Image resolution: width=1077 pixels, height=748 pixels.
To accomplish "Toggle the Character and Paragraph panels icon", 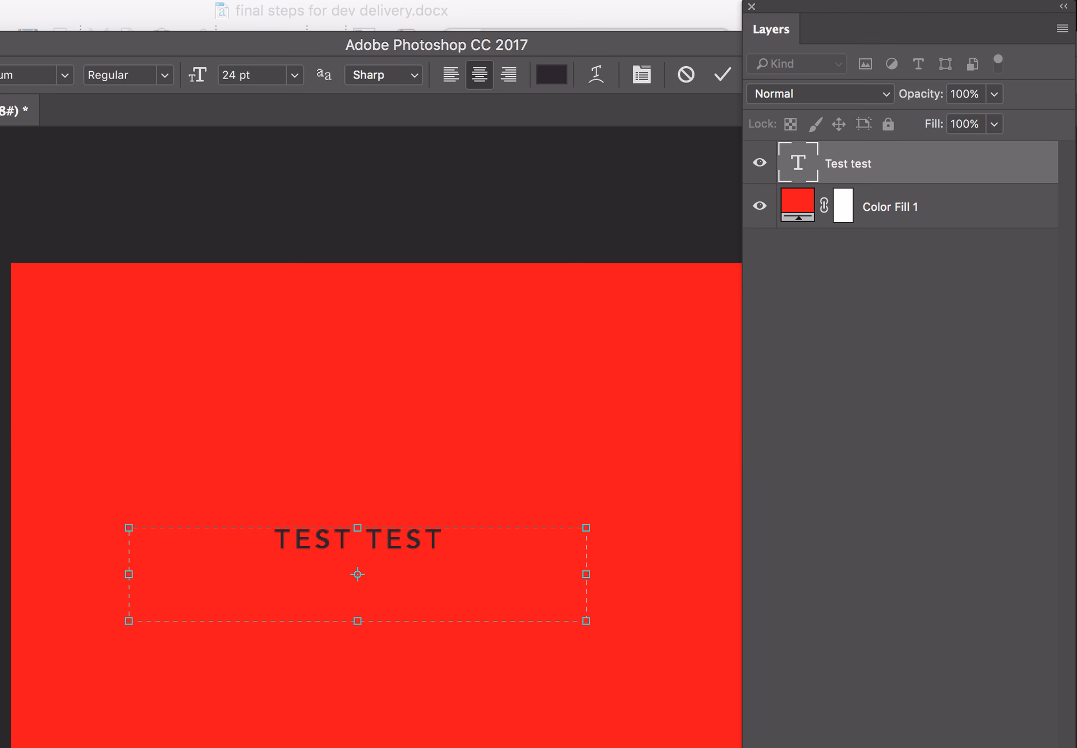I will tap(641, 75).
